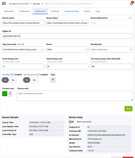Expand the device Type dropdown

click(23, 50)
